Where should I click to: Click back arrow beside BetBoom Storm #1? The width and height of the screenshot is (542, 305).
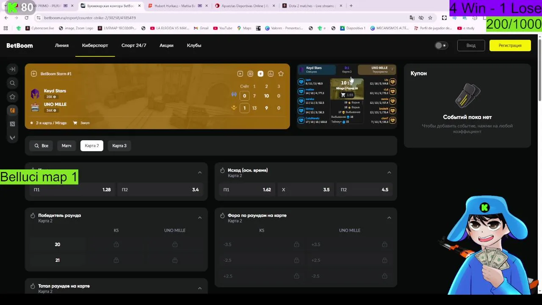tap(34, 74)
